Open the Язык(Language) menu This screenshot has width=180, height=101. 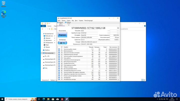click(89, 20)
